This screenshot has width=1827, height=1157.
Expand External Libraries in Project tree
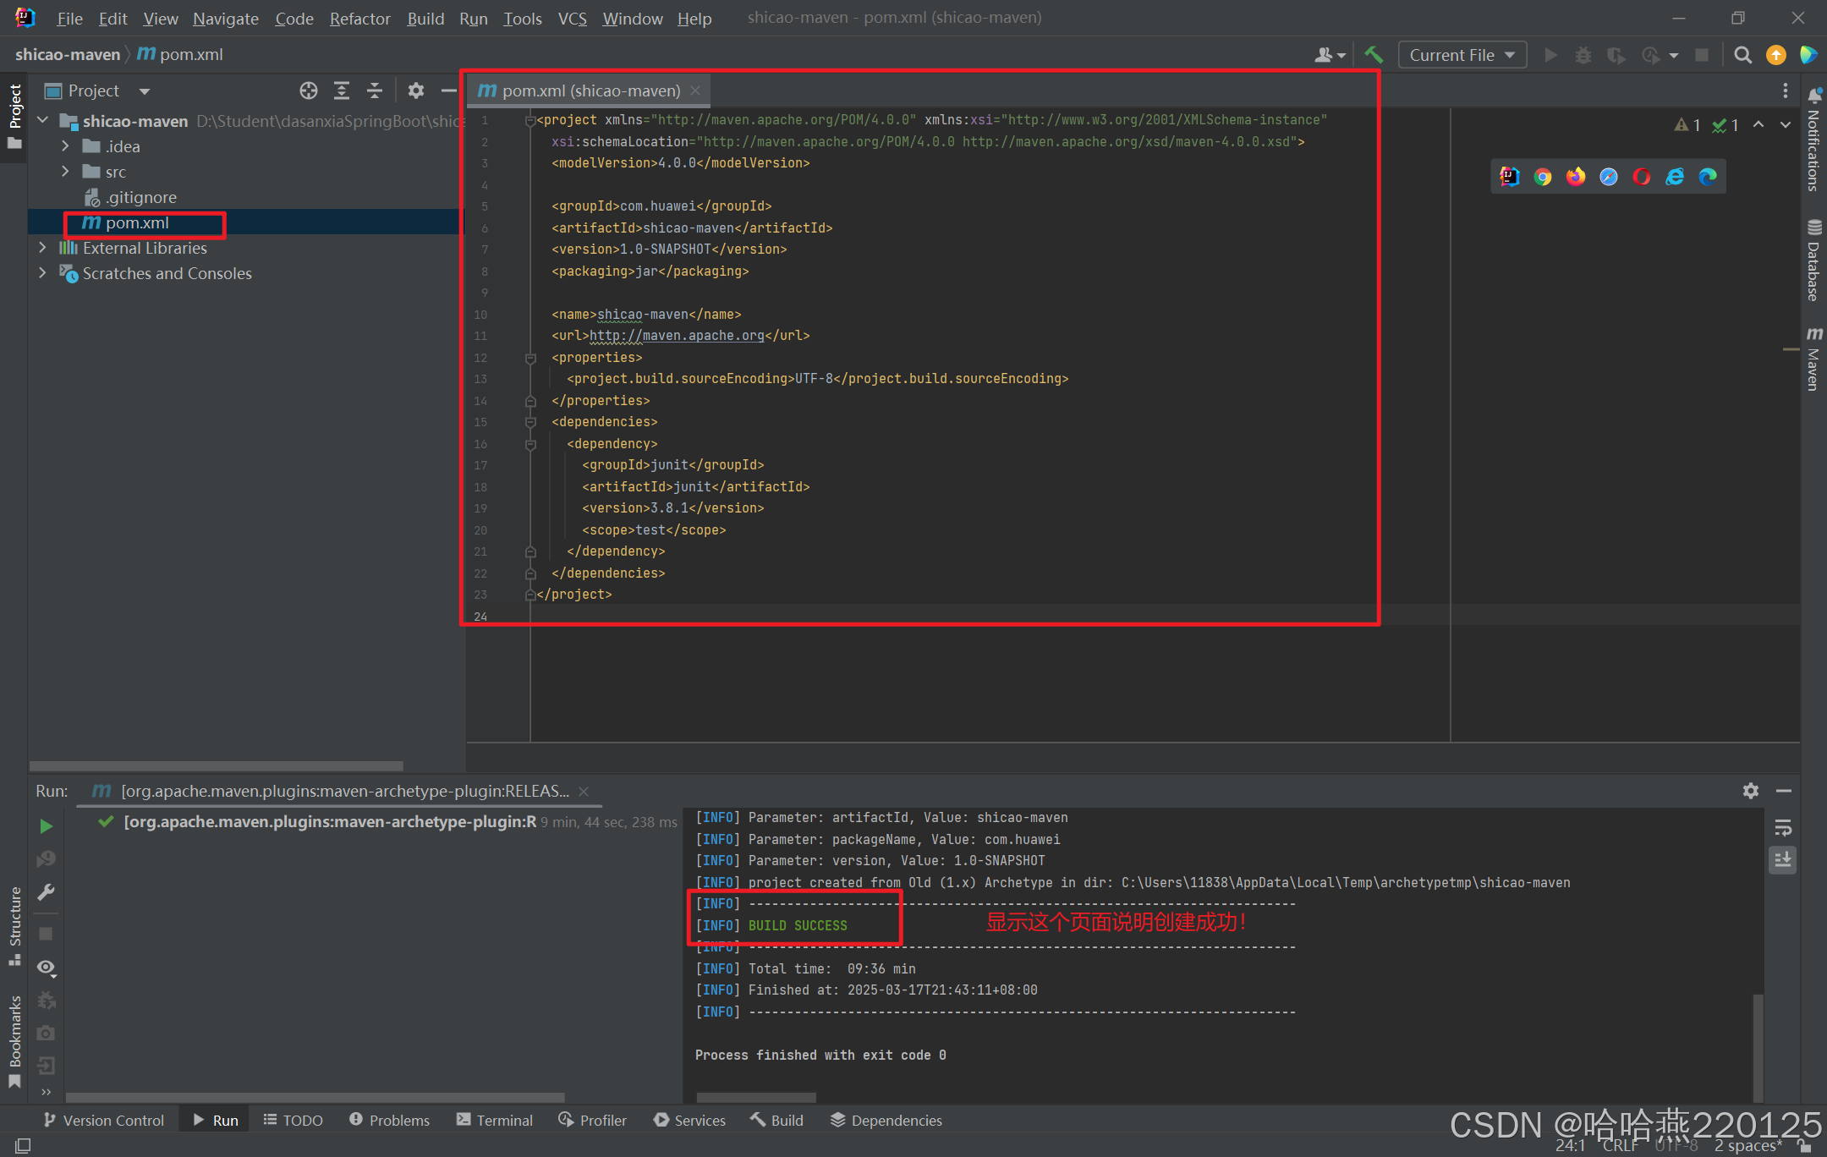coord(42,248)
